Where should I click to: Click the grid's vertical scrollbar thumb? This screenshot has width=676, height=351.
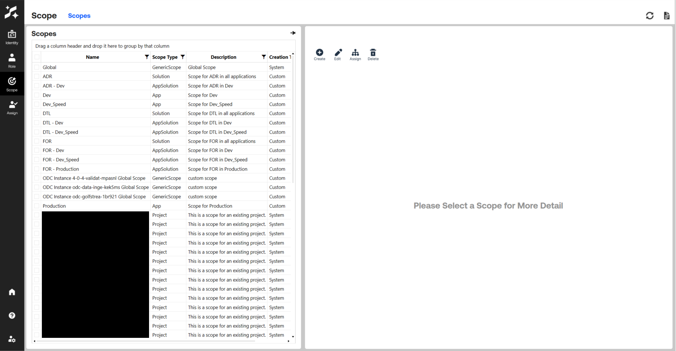point(293,119)
